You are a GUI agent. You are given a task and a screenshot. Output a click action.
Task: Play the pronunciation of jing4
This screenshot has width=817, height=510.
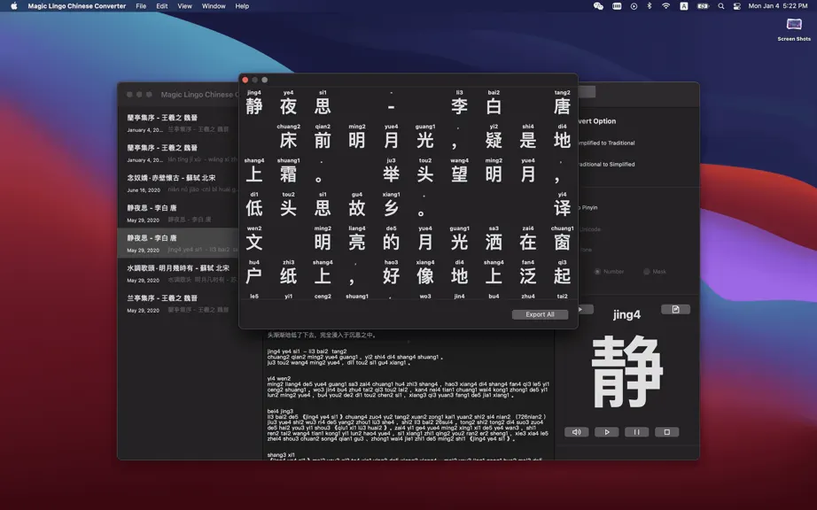pos(606,432)
